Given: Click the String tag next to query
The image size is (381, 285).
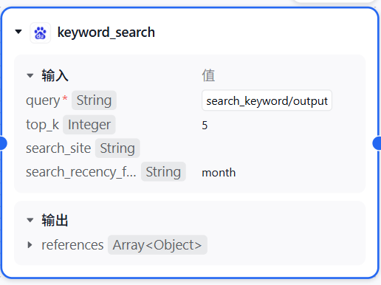Looking at the screenshot, I should click(x=94, y=100).
